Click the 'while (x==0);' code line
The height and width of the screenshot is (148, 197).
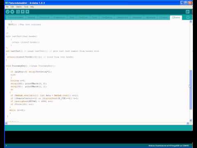[x=17, y=110]
